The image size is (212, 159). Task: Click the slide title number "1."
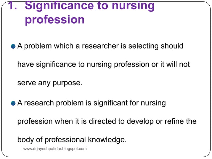pyautogui.click(x=12, y=6)
